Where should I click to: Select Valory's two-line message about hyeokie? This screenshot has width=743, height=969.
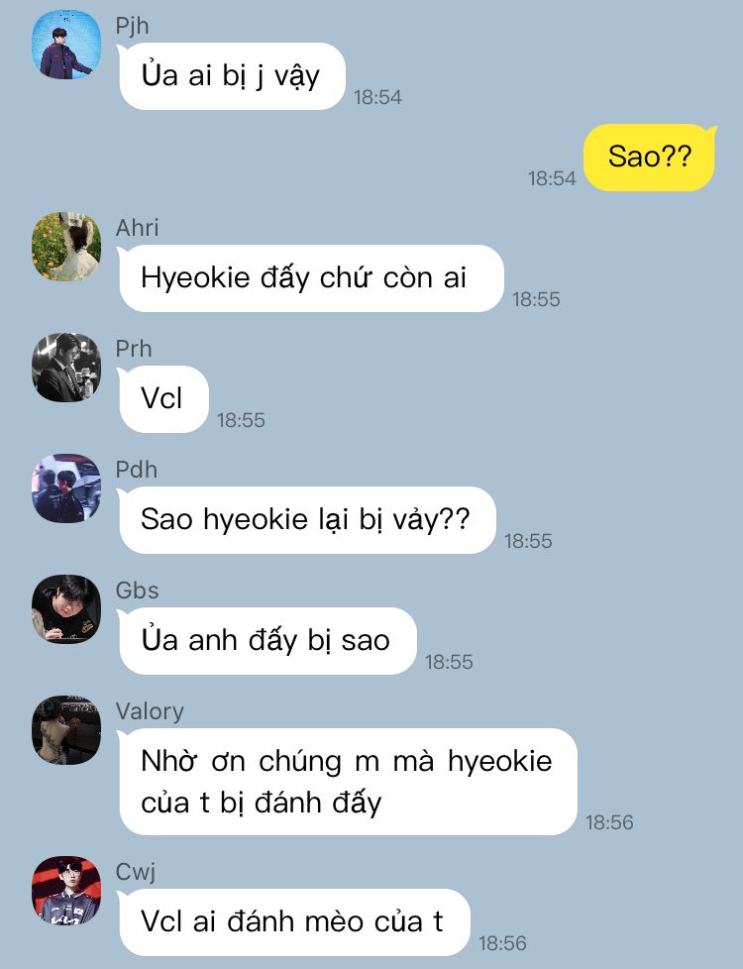click(348, 782)
